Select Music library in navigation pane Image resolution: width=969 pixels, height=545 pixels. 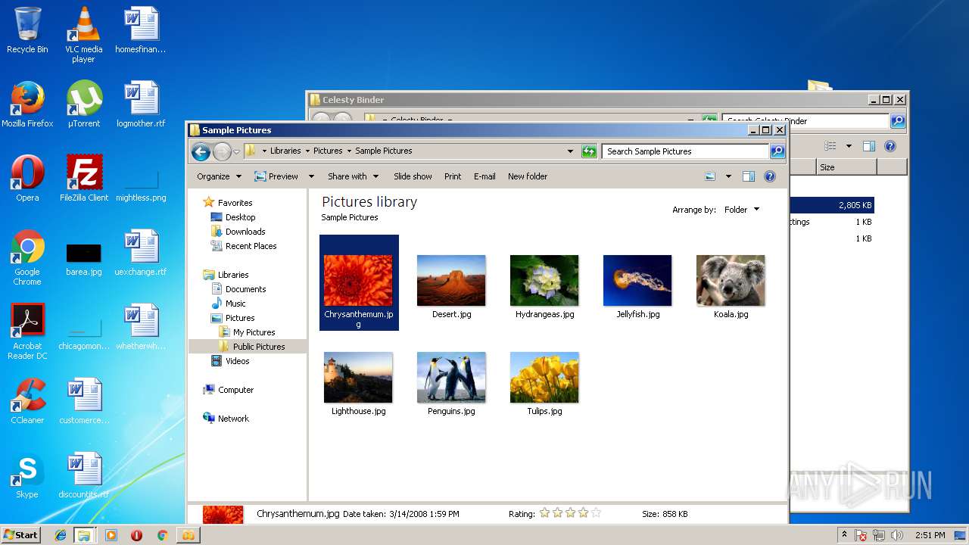(235, 304)
